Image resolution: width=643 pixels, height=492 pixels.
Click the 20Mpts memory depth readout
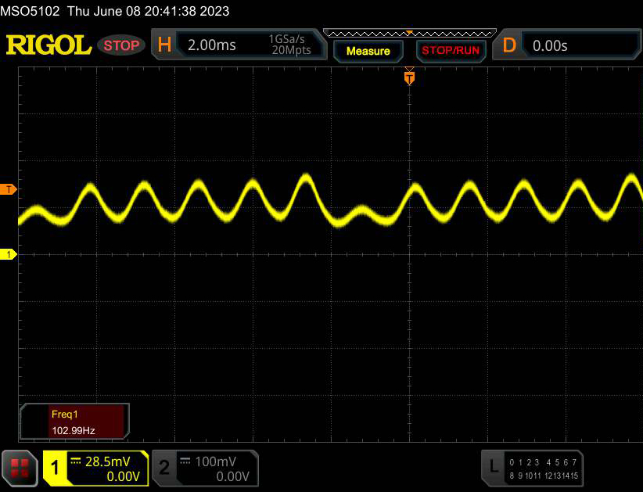tap(291, 50)
